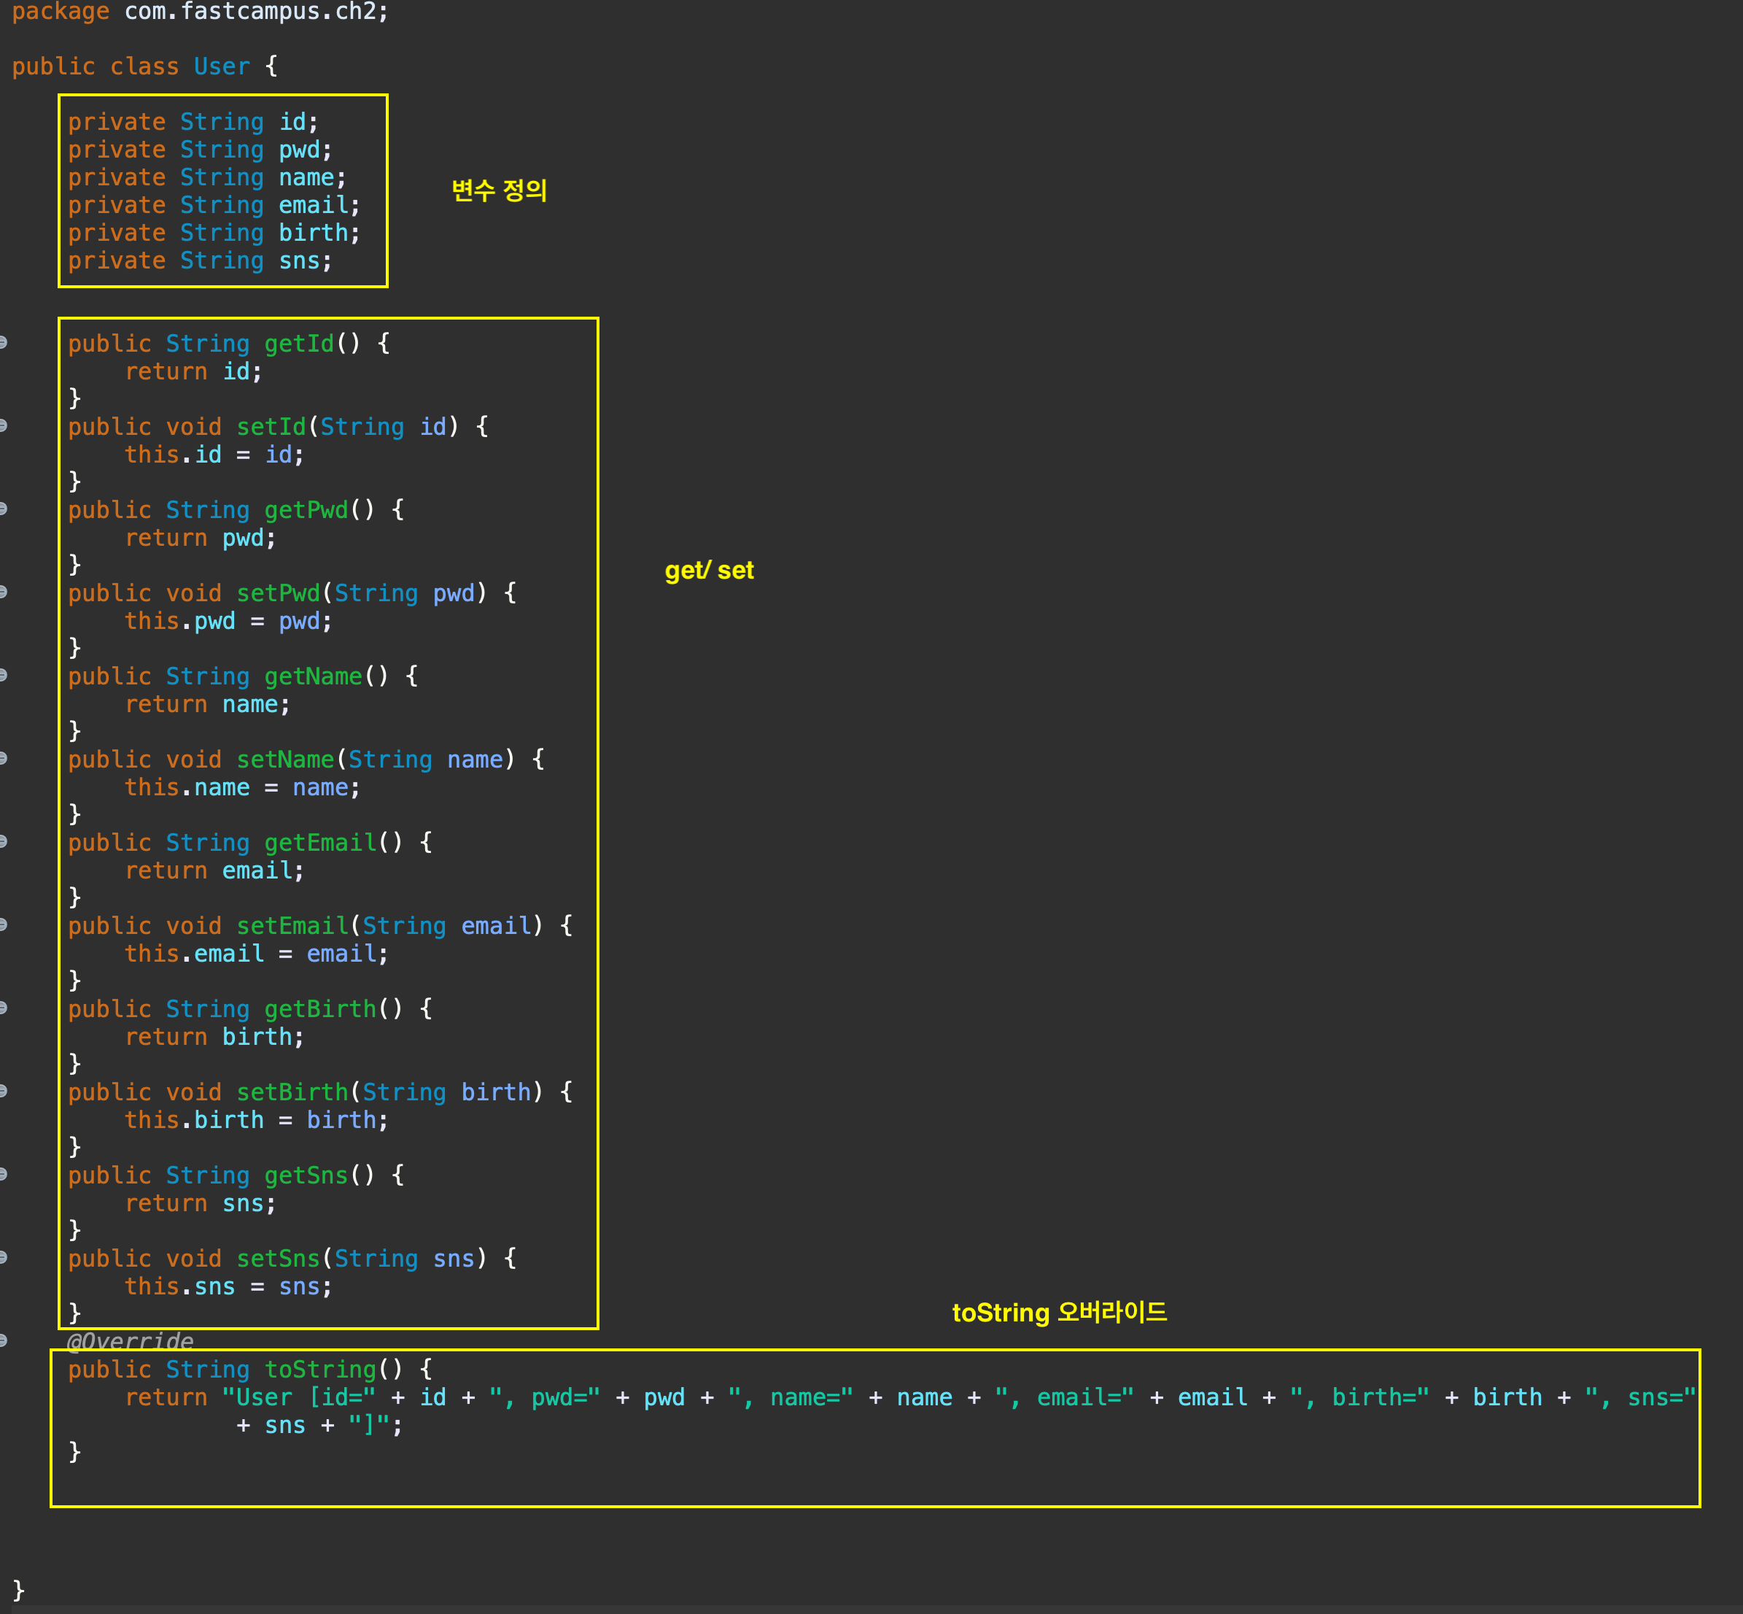The height and width of the screenshot is (1614, 1743).
Task: Collapse the setId method fold marker
Action: pos(4,425)
